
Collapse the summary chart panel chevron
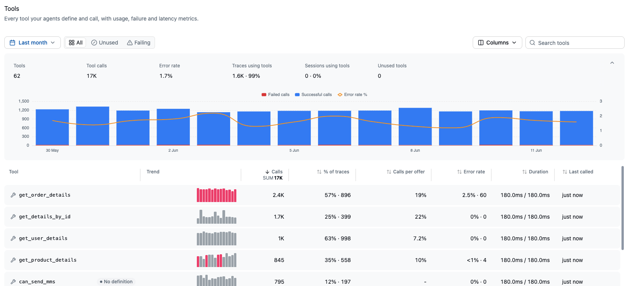click(x=612, y=63)
